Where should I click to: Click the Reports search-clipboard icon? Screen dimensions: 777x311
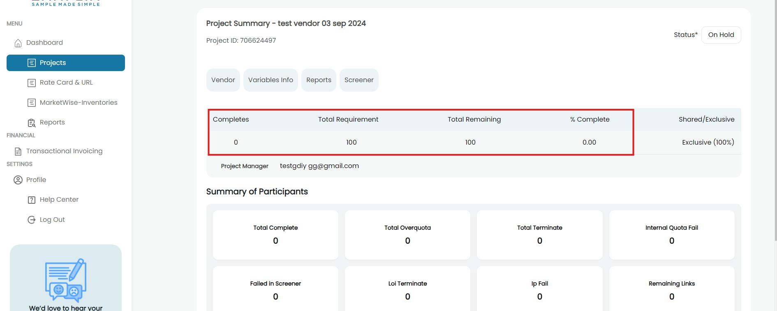[x=32, y=123]
